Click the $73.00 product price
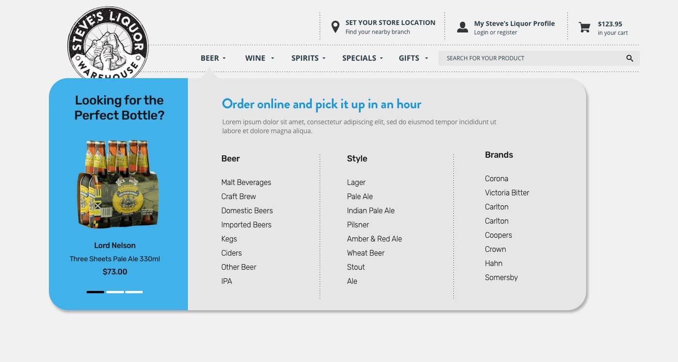This screenshot has height=362, width=678. coord(115,272)
